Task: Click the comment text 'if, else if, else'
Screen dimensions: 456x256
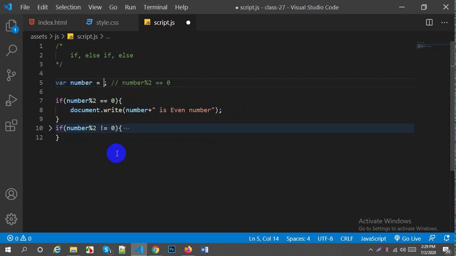Action: [x=102, y=55]
